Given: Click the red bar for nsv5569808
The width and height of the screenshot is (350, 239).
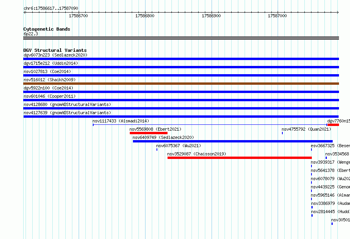Looking at the screenshot, I should [149, 133].
